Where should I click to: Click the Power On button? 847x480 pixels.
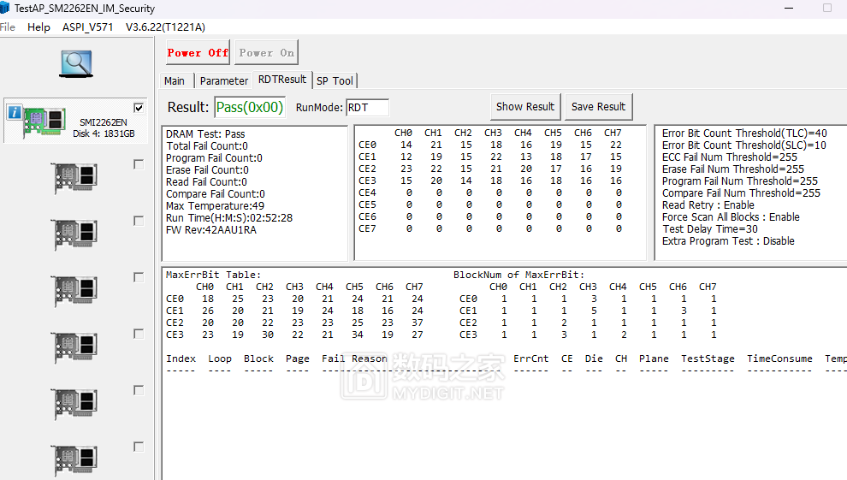coord(266,52)
